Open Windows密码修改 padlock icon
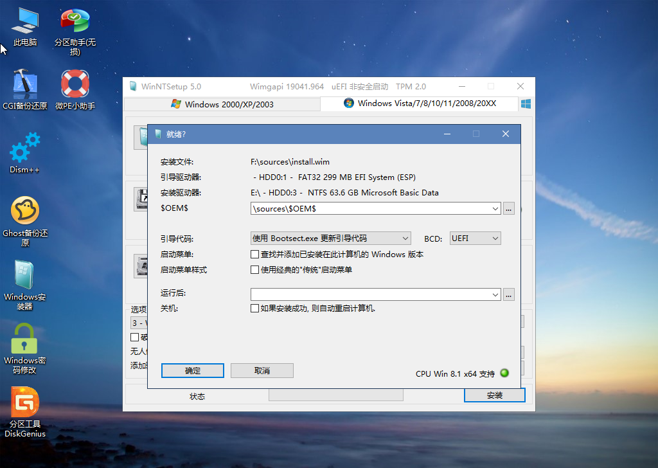 point(25,349)
